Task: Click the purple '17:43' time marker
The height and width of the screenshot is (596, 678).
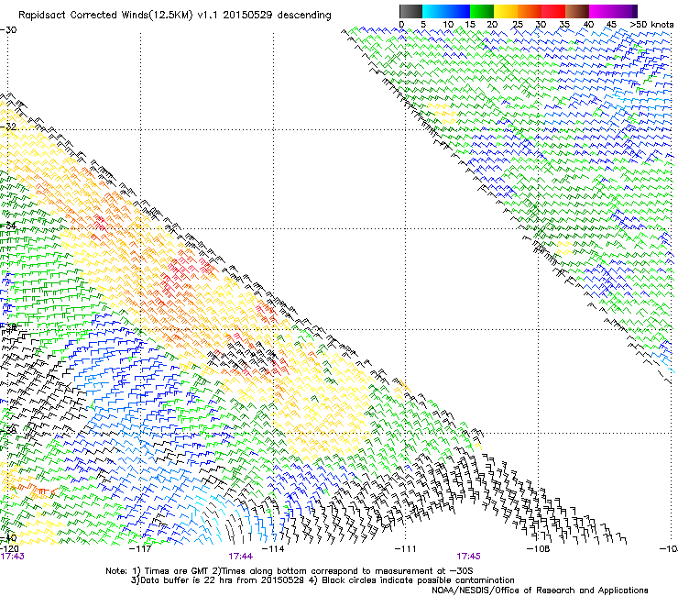Action: tap(12, 557)
